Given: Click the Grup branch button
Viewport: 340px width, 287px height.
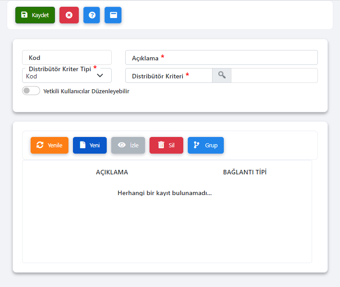Looking at the screenshot, I should click(x=205, y=145).
